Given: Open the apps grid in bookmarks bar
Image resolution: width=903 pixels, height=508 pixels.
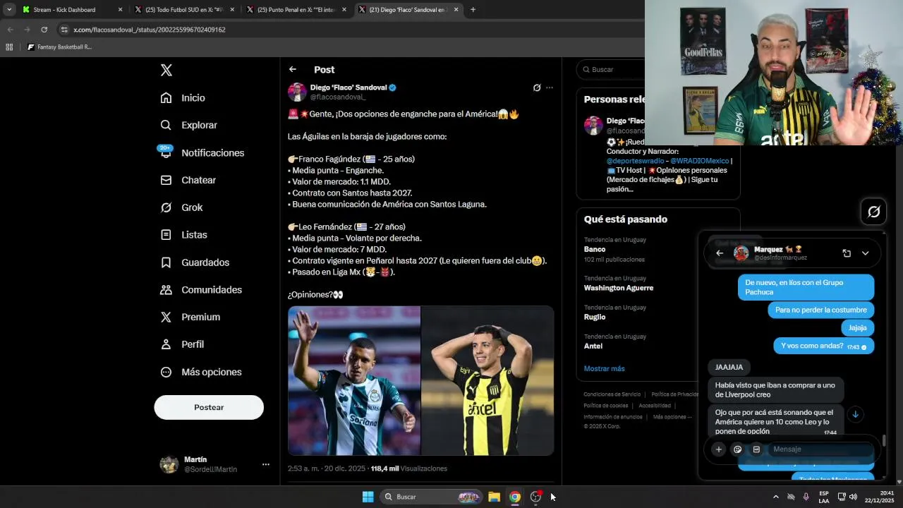Looking at the screenshot, I should point(9,47).
